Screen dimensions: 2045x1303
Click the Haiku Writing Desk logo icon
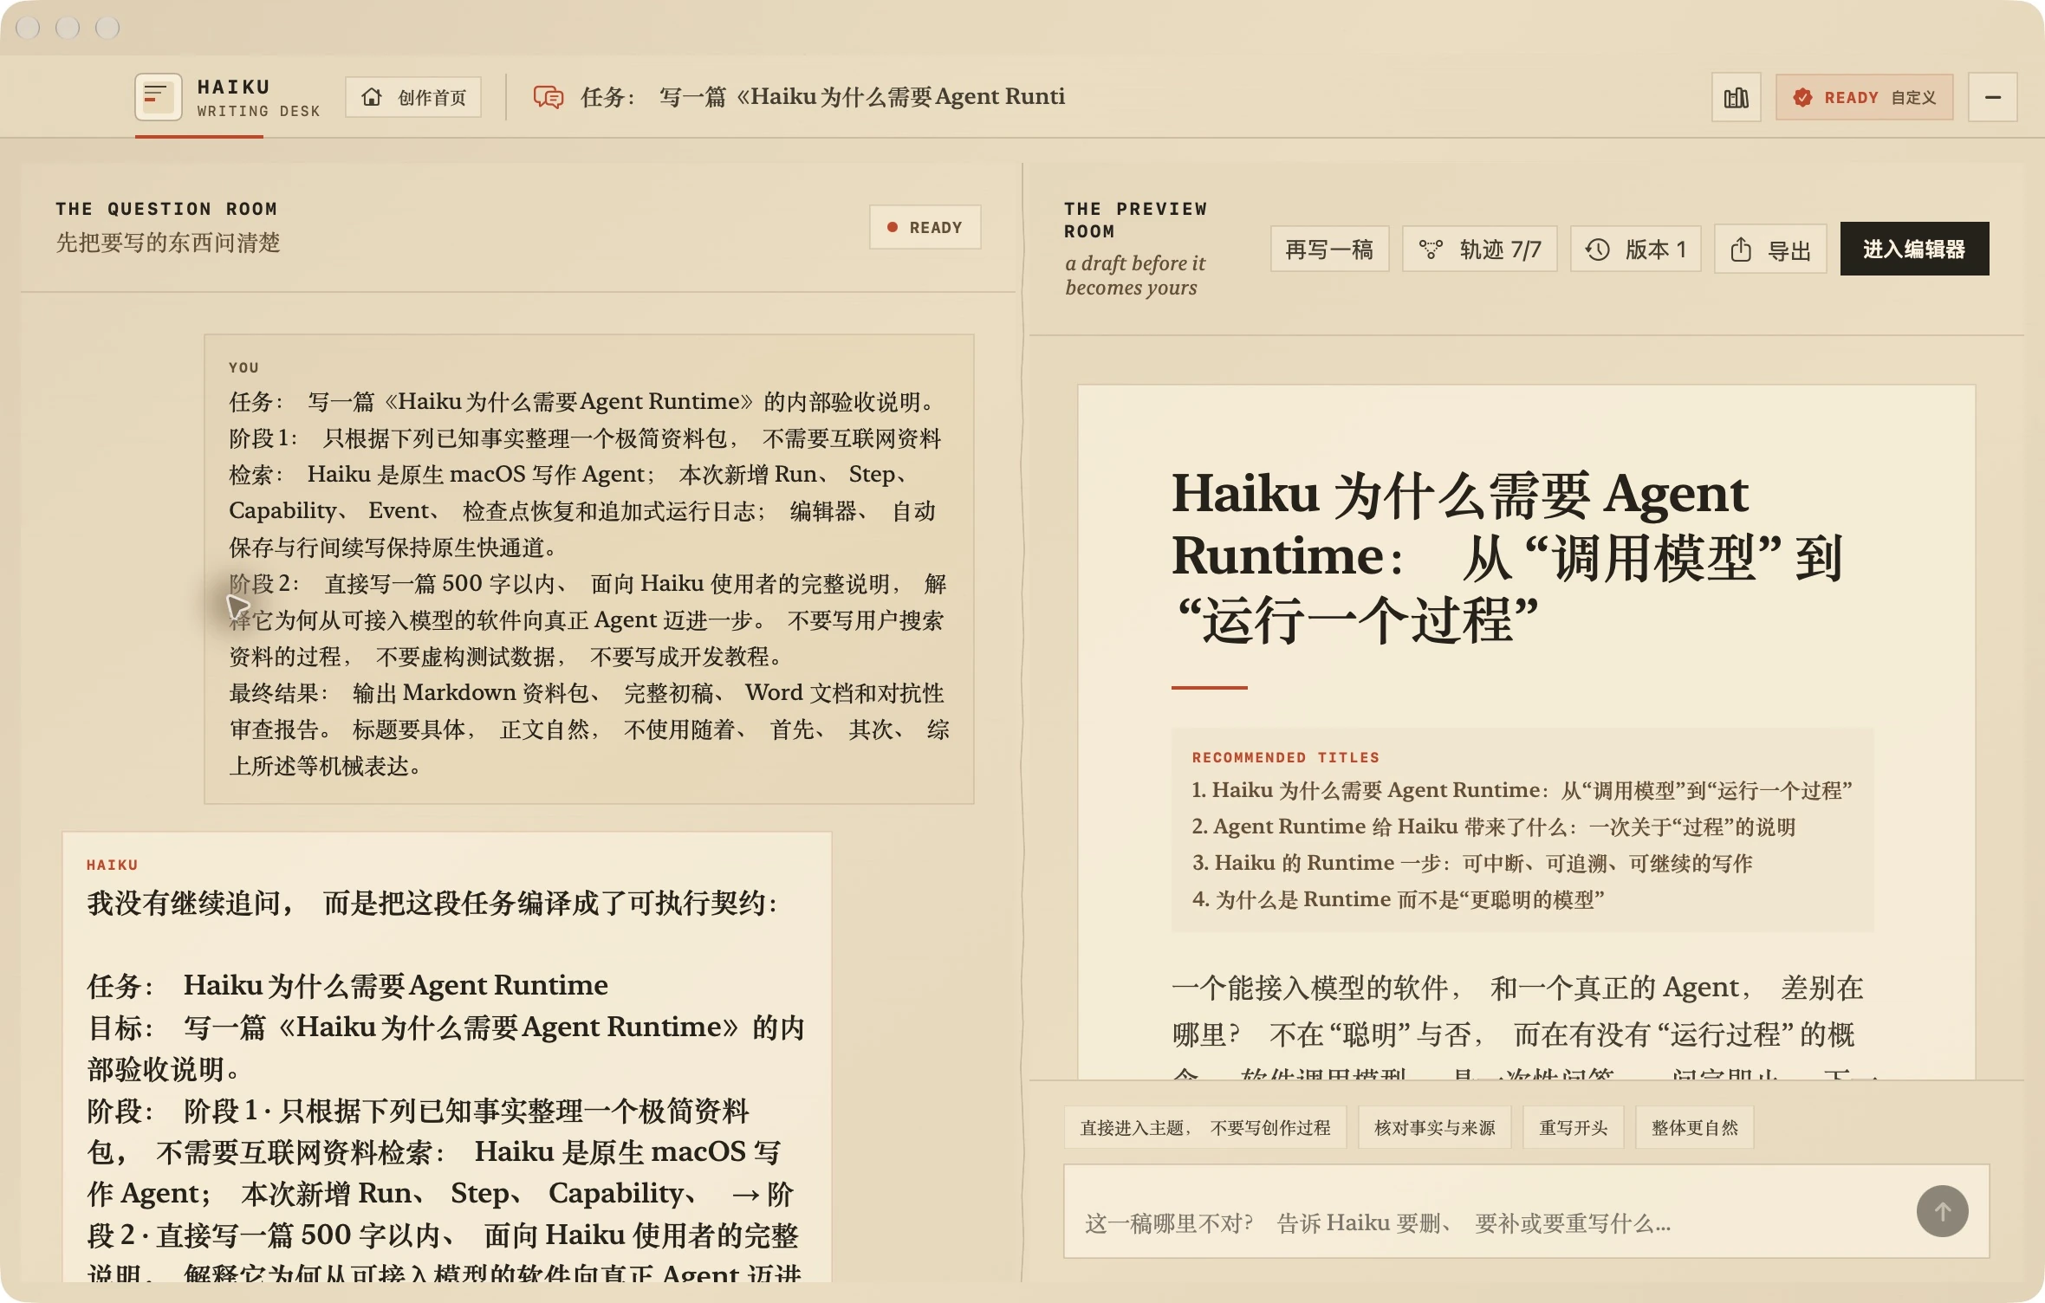pos(158,97)
